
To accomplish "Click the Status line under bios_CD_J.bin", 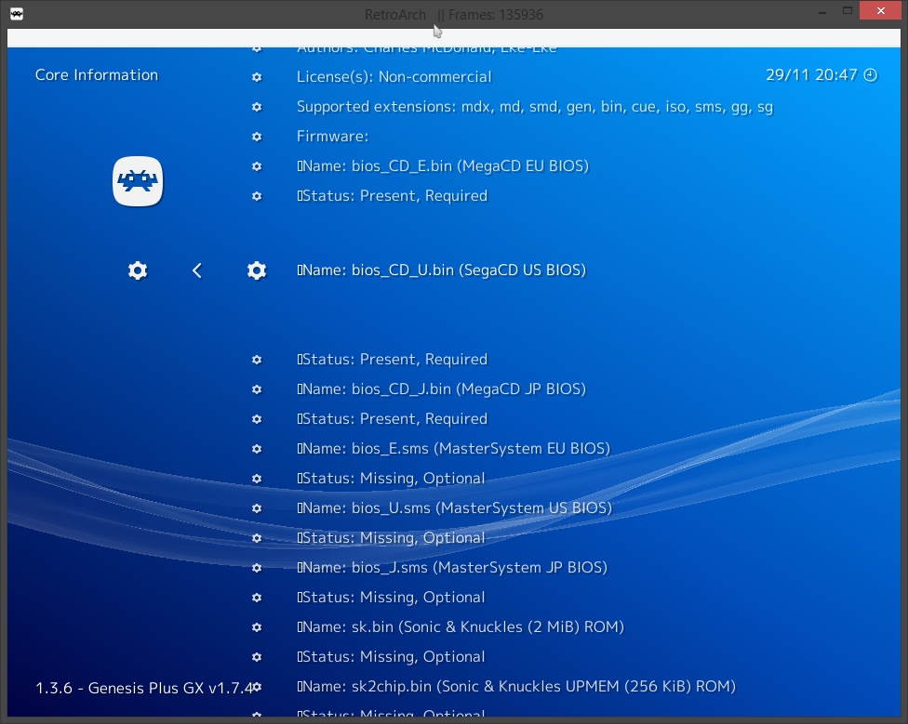I will [392, 419].
